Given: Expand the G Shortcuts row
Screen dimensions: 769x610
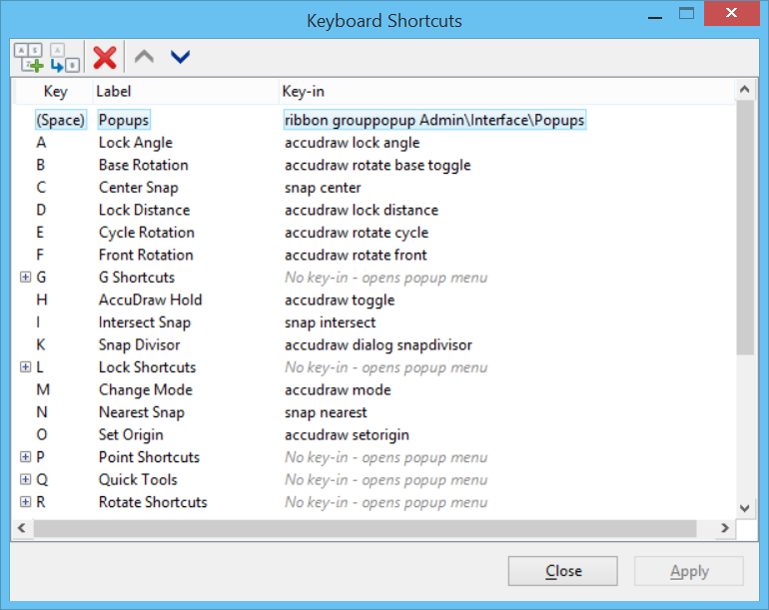Looking at the screenshot, I should 25,278.
